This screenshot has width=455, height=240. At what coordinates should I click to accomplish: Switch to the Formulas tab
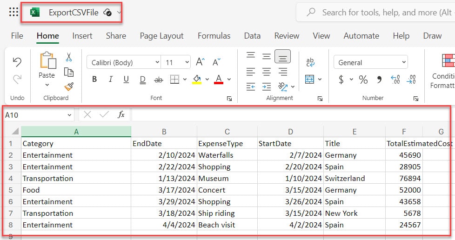[214, 36]
